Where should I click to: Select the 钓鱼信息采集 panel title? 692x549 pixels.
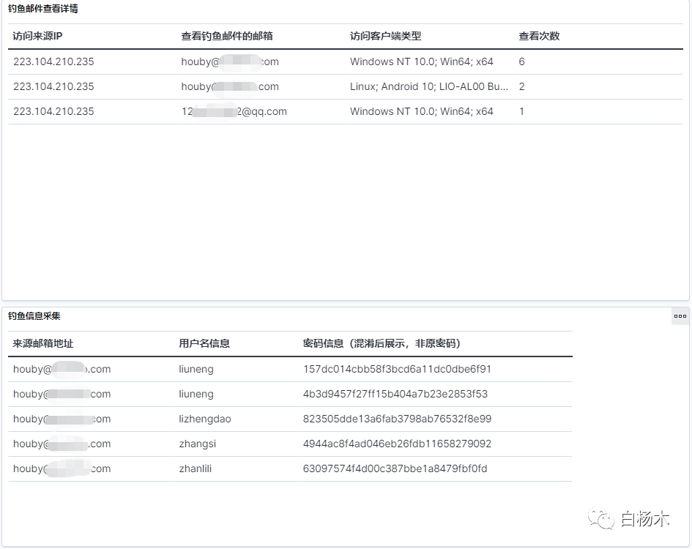coord(34,316)
